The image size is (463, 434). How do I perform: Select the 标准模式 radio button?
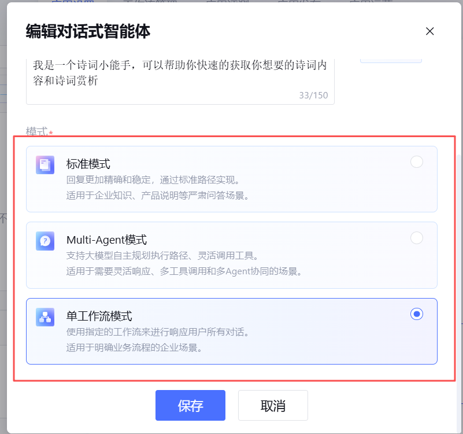pos(416,162)
